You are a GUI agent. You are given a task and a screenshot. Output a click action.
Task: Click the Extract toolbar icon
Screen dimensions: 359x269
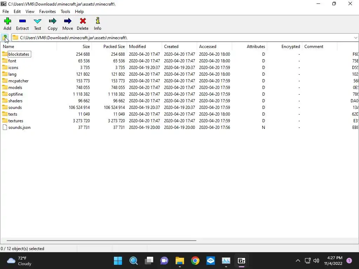(x=22, y=21)
